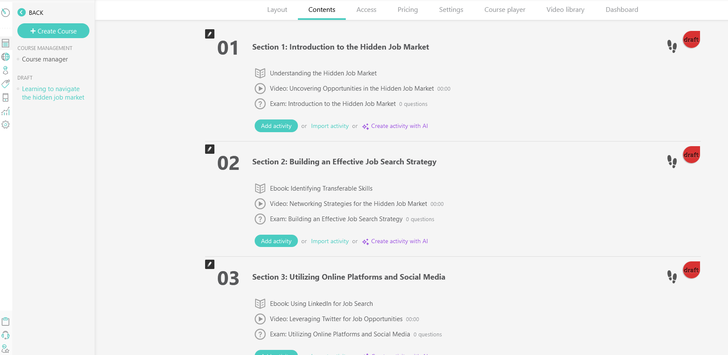Click the headset support icon in sidebar

6,335
